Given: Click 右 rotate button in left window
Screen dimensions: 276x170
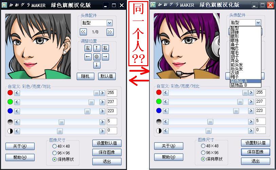Looking at the screenshot, I should click(x=105, y=48).
